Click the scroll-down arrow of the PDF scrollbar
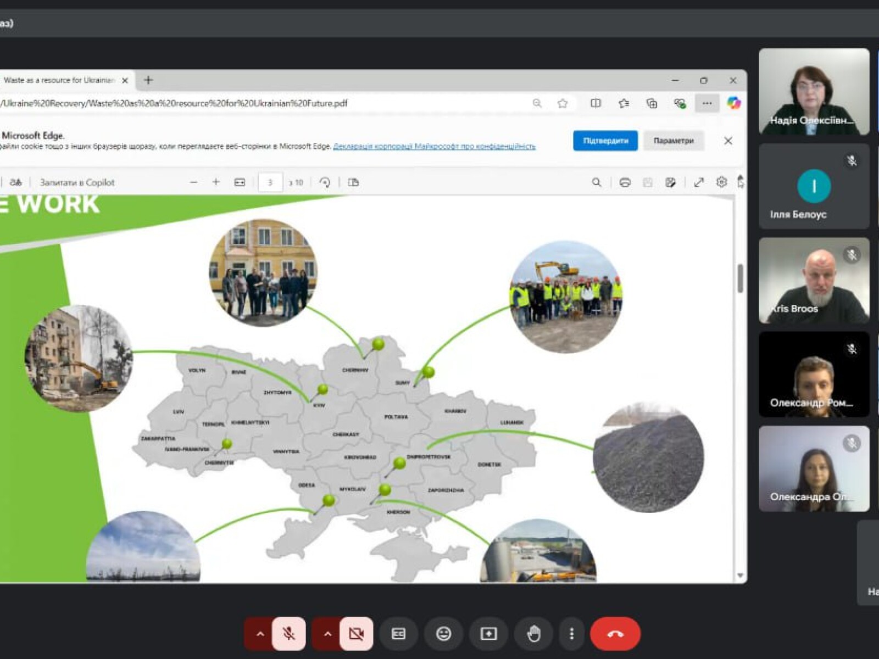 740,576
